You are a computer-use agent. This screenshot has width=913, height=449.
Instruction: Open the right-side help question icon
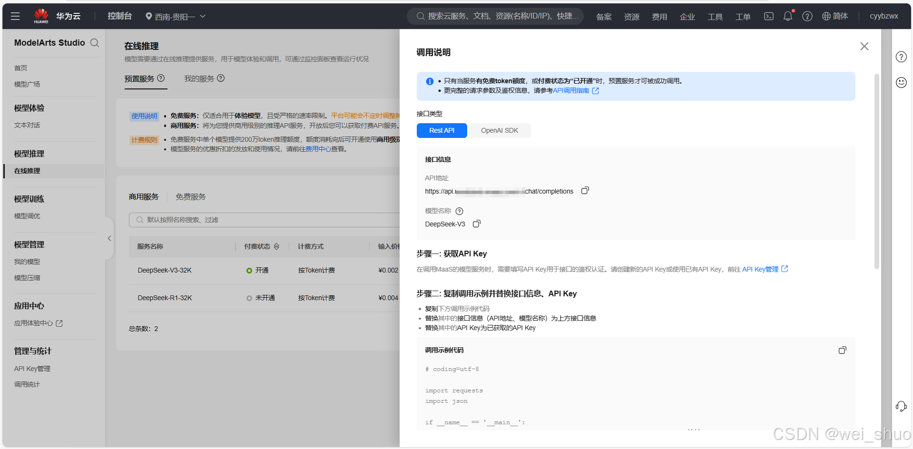click(901, 57)
